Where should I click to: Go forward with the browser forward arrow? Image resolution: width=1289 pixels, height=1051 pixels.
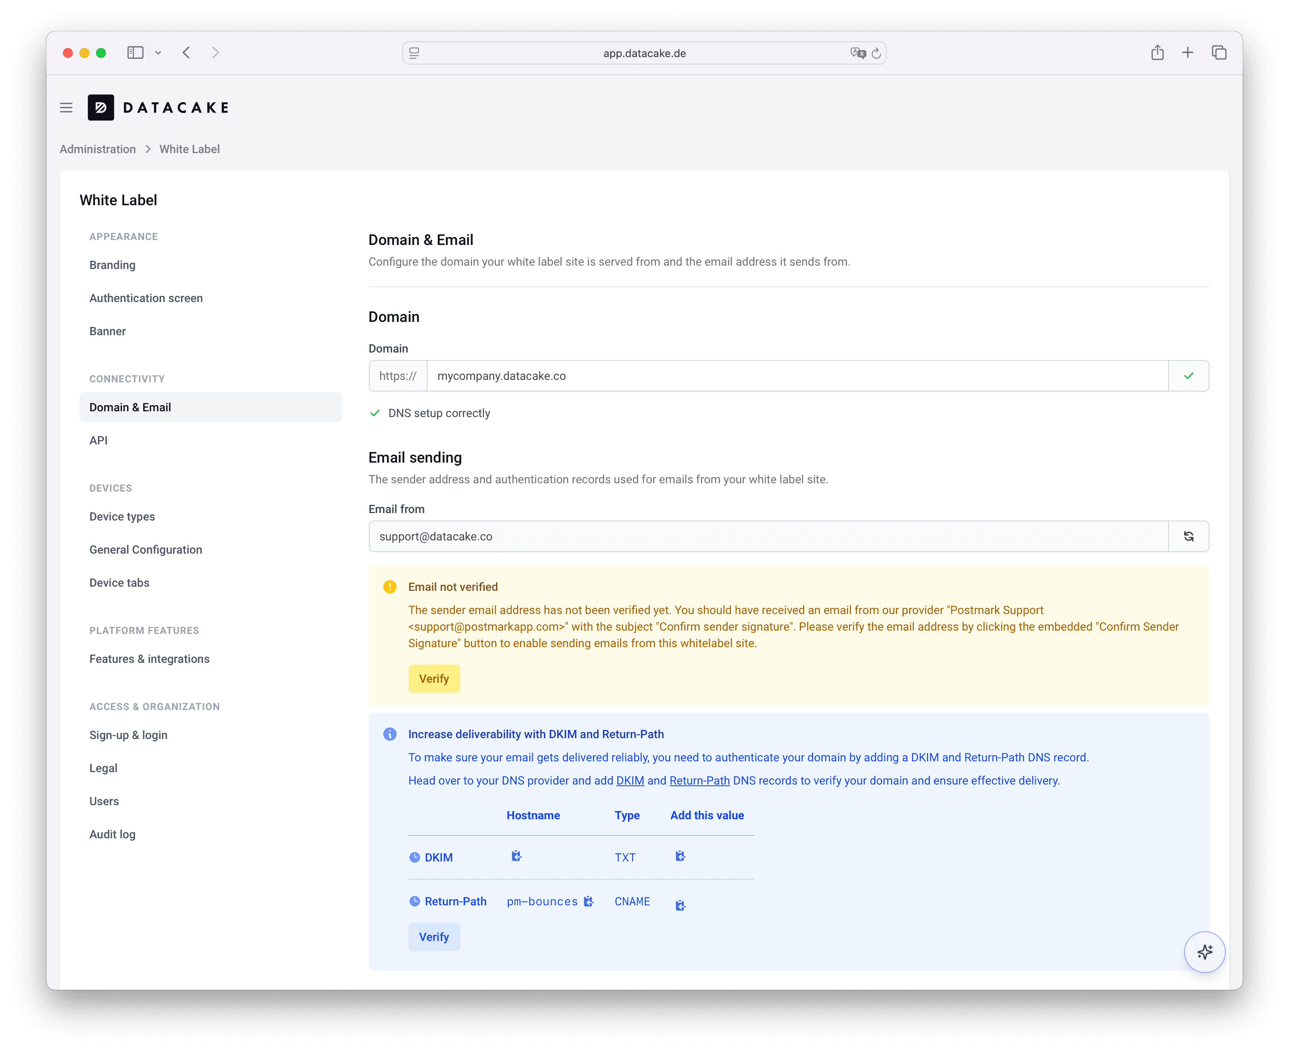[x=215, y=53]
